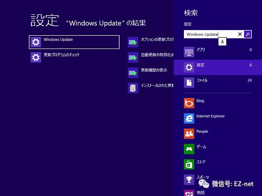The width and height of the screenshot is (262, 196).
Task: Click the IME mode indicator A
Action: 222,42
